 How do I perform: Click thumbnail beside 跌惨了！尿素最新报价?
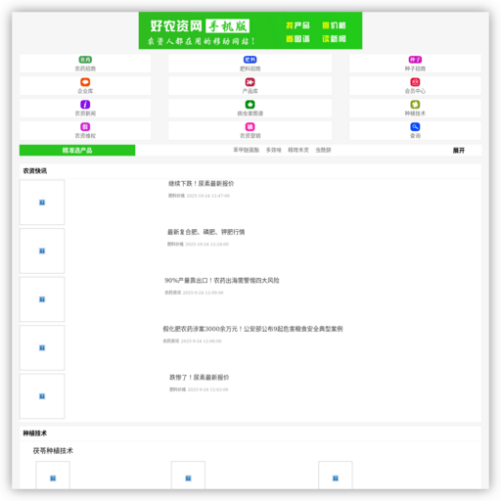42,396
